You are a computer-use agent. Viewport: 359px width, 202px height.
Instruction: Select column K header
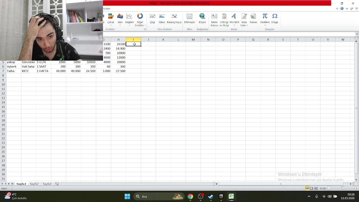(x=163, y=40)
